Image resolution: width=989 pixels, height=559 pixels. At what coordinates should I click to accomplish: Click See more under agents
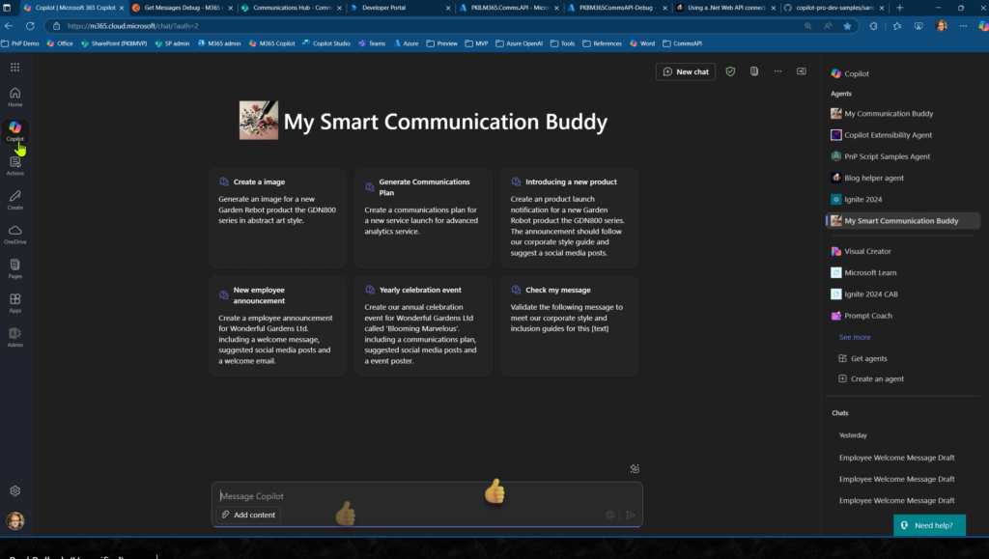point(855,337)
